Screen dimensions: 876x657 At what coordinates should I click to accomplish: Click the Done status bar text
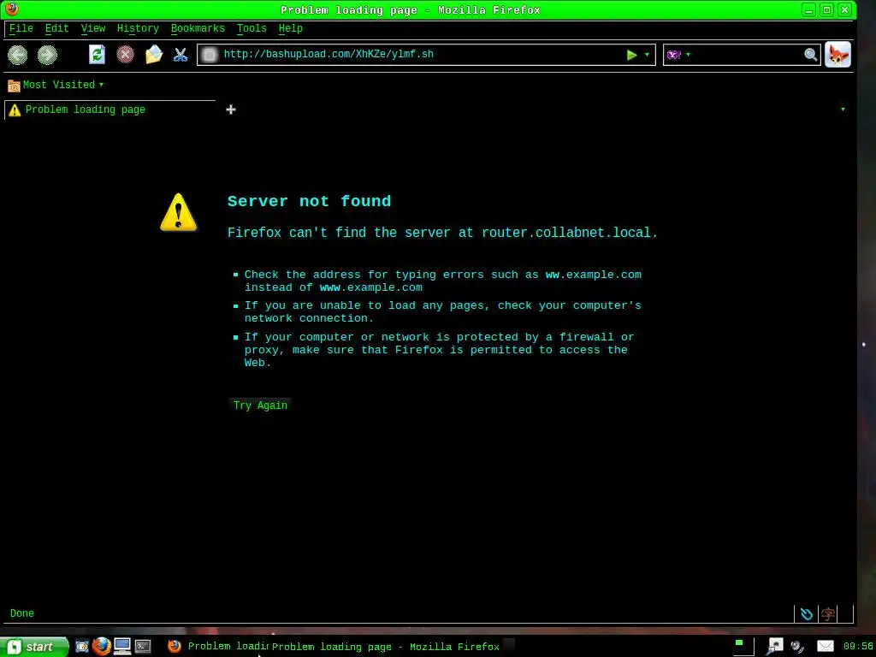(21, 613)
